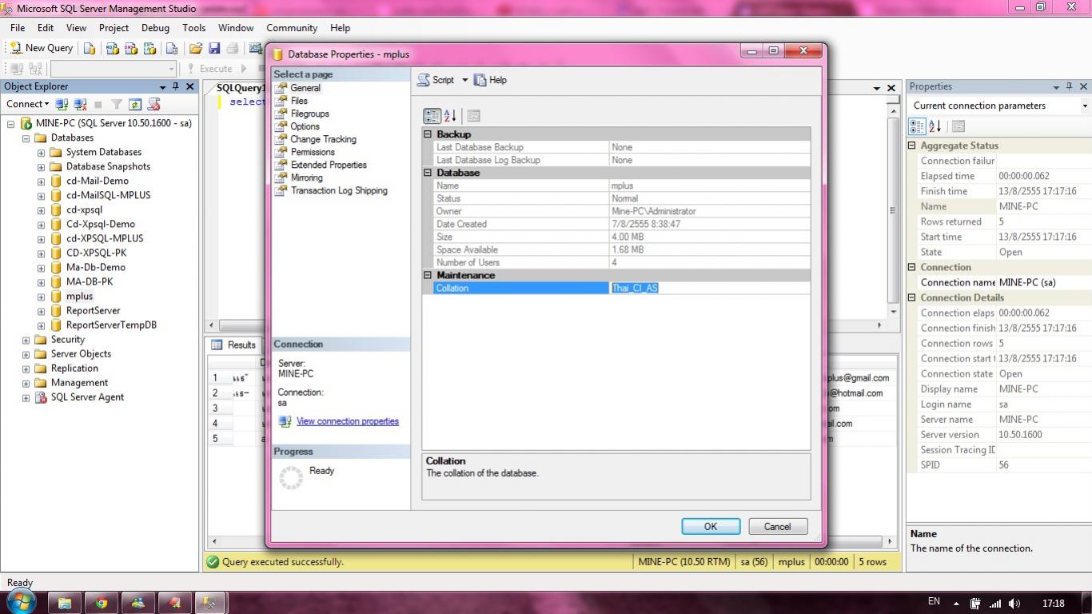Screen dimensions: 1092x614
Task: Select the Results tab
Action: (233, 345)
